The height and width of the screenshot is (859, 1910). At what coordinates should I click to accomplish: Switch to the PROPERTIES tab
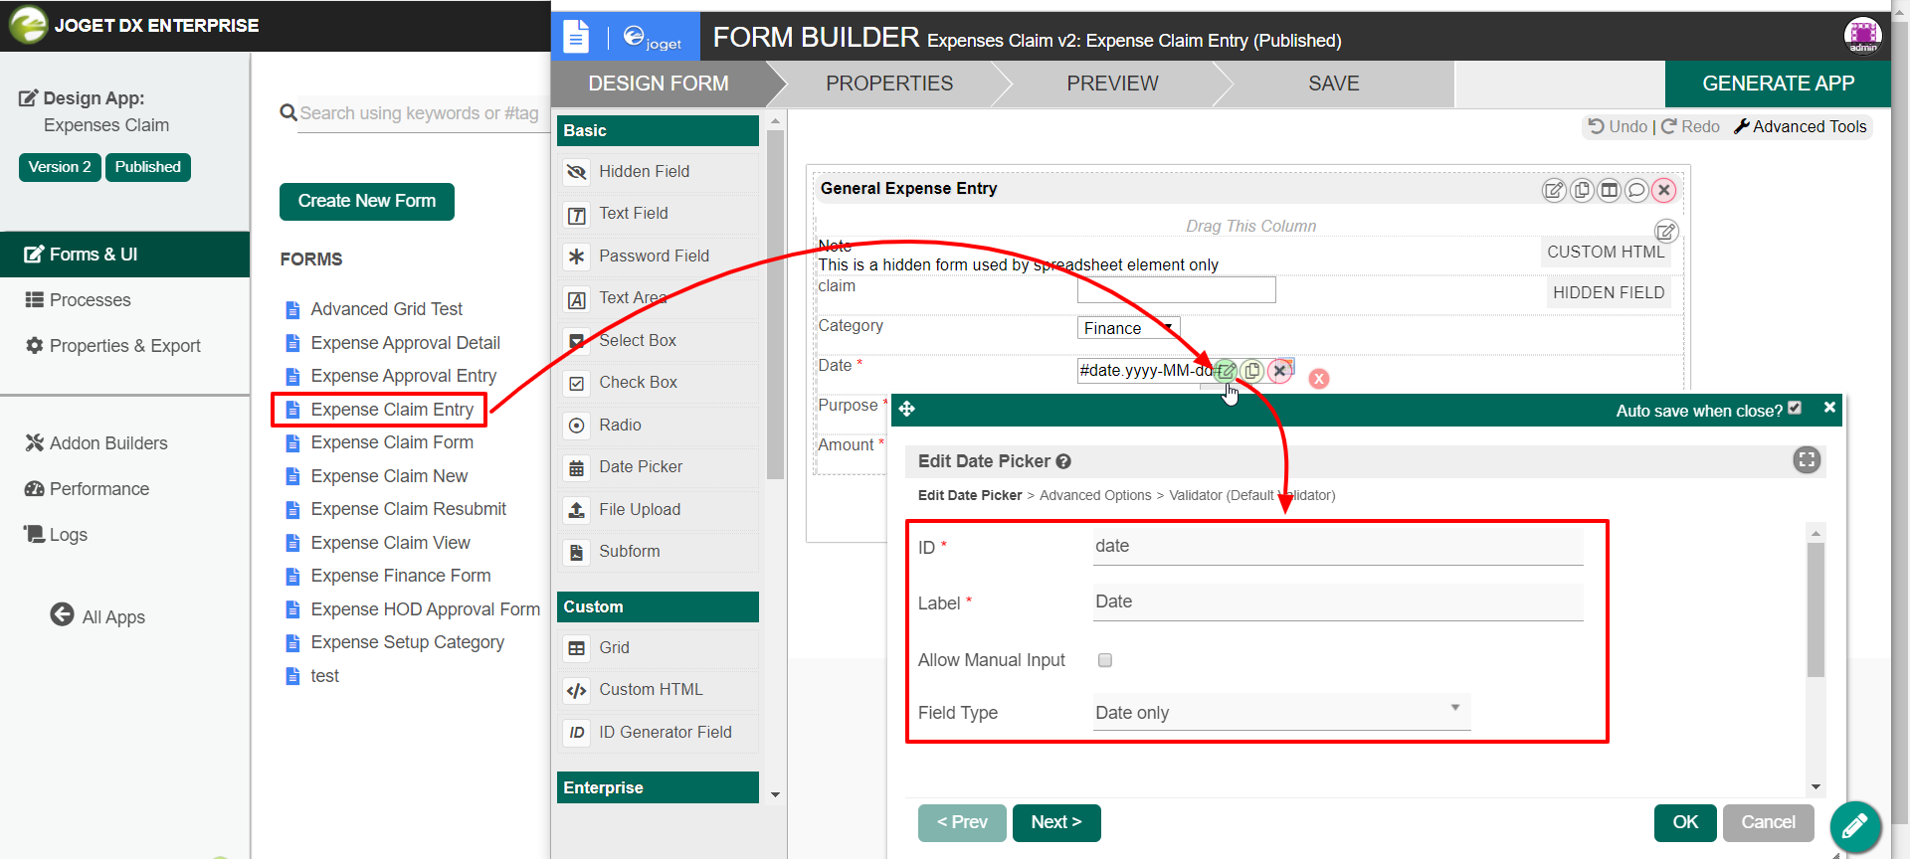pyautogui.click(x=888, y=84)
